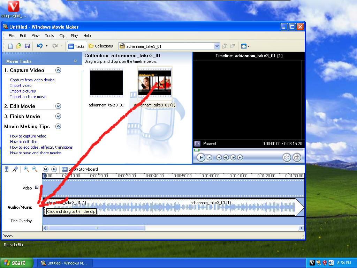The height and width of the screenshot is (268, 357).
Task: Click the Previous Frame button
Action: (x=226, y=157)
